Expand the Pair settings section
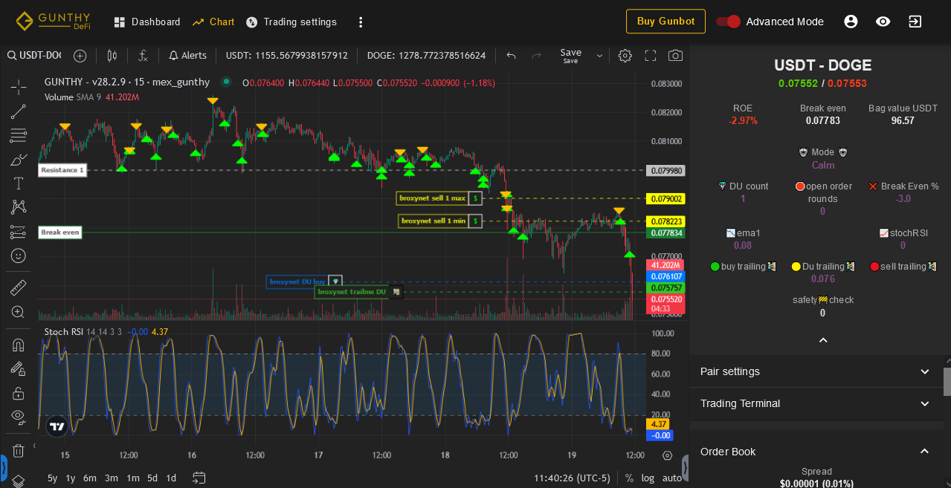The image size is (951, 488). [816, 371]
